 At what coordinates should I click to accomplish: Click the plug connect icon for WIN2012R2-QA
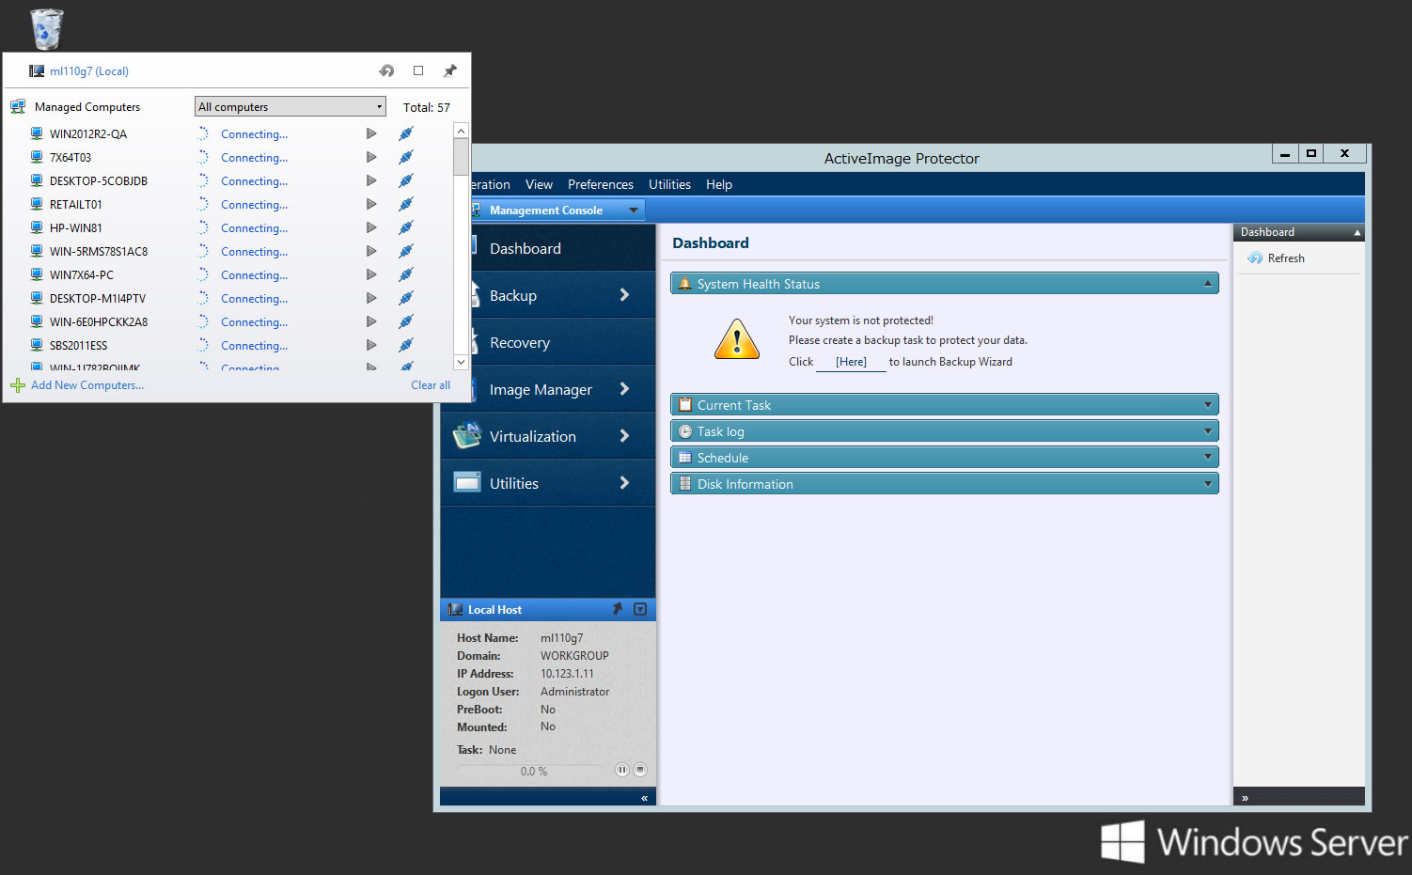coord(406,133)
